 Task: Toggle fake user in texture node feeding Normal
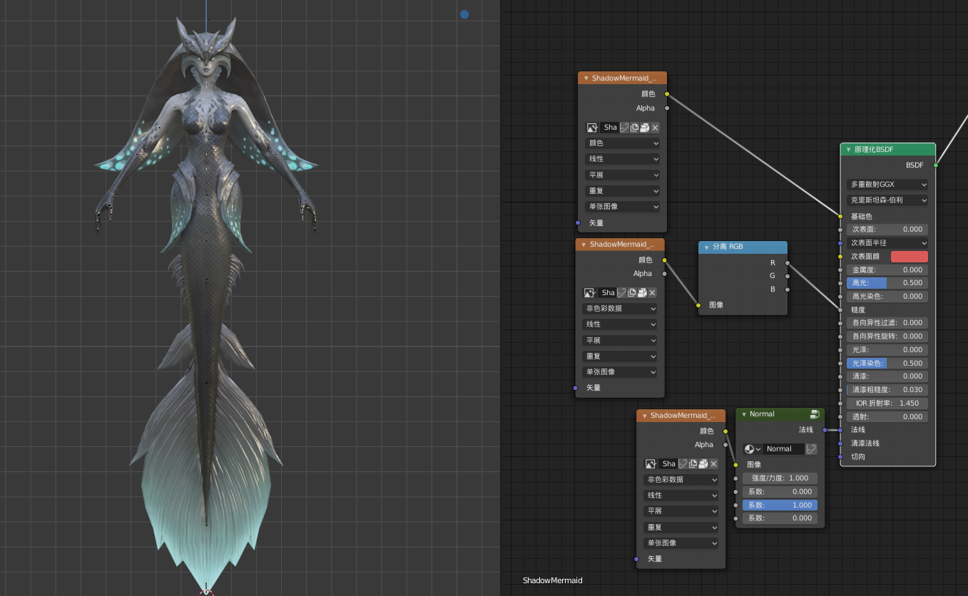[683, 464]
